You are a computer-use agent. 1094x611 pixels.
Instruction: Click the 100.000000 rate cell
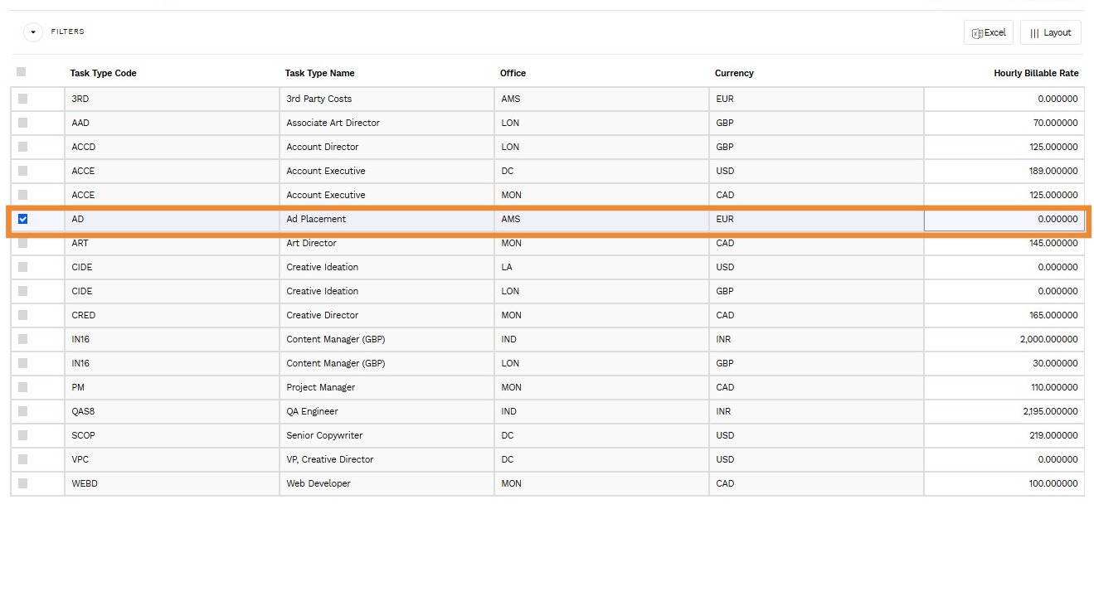click(1004, 483)
